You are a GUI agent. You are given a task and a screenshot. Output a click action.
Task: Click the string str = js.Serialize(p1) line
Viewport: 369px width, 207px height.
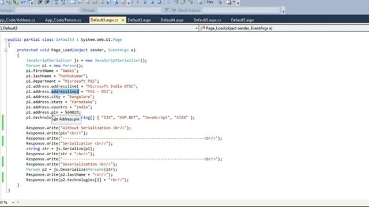(x=60, y=148)
